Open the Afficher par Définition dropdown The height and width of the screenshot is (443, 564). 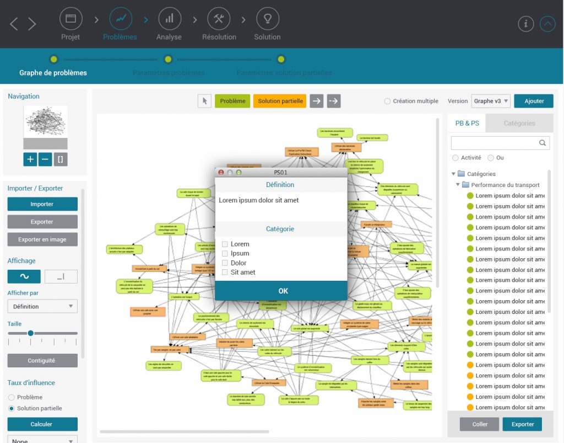click(x=42, y=306)
